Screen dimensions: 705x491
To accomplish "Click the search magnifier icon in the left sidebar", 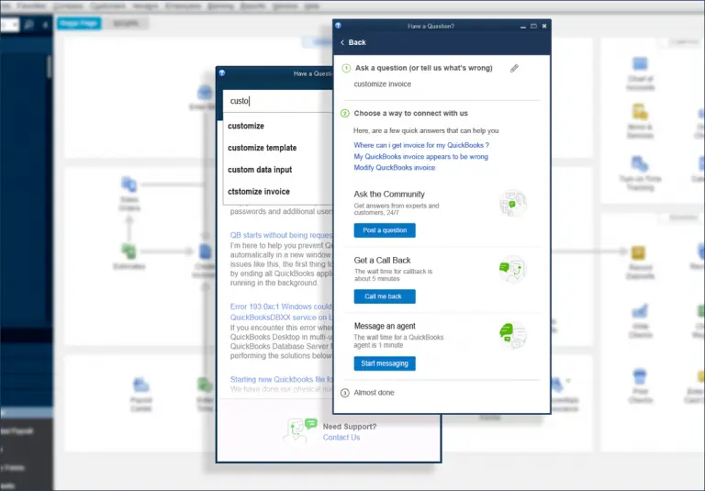I will pos(28,25).
